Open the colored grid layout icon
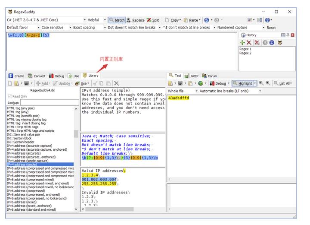The height and width of the screenshot is (225, 310). click(x=250, y=20)
